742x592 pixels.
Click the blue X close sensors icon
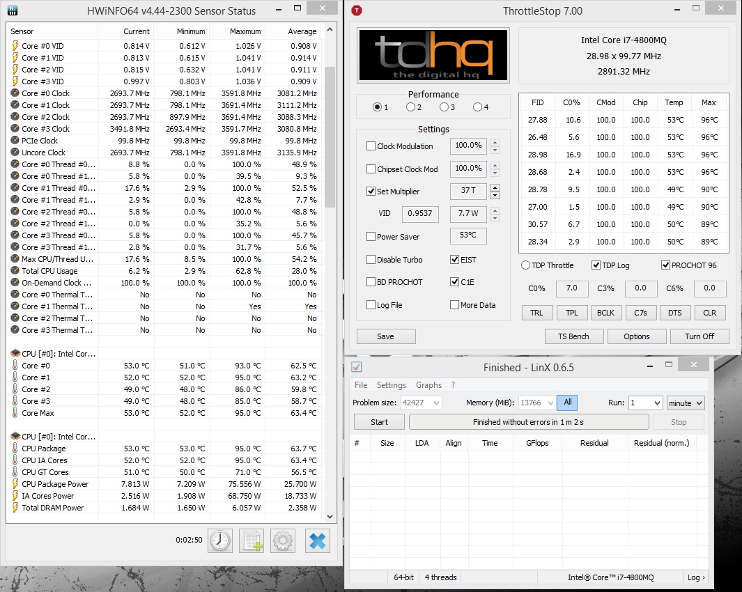[317, 540]
